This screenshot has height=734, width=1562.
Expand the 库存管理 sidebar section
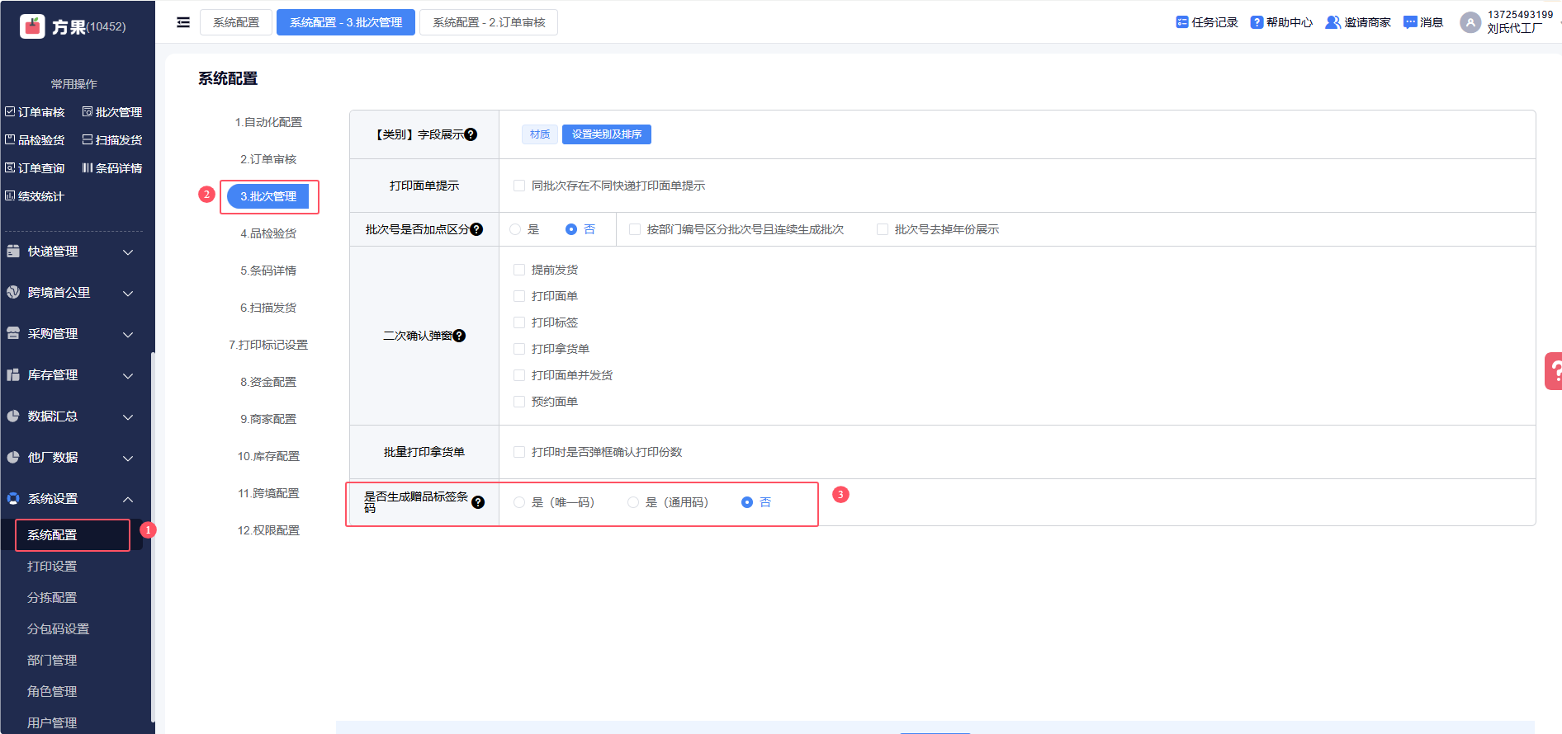(70, 375)
